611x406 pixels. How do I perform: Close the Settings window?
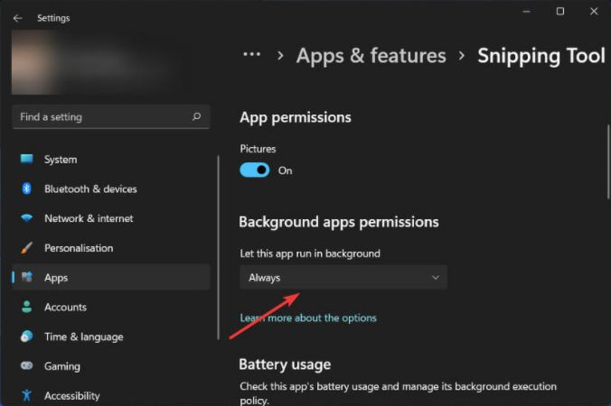(x=594, y=11)
